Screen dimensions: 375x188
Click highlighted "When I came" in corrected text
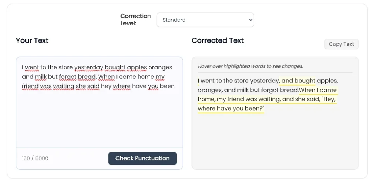[318, 90]
